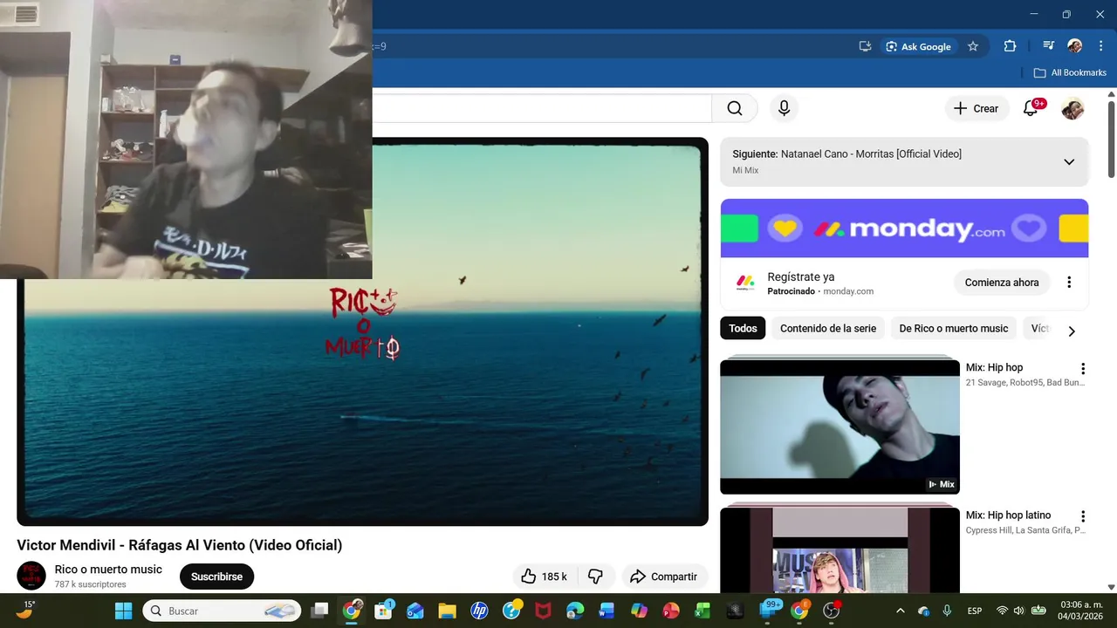Screen dimensions: 1117x628
Task: Click the Windows Buscar search box
Action: click(x=222, y=611)
